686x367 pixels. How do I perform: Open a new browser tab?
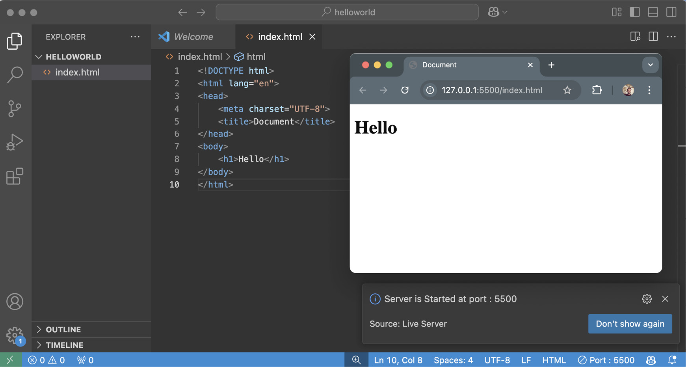click(x=551, y=65)
